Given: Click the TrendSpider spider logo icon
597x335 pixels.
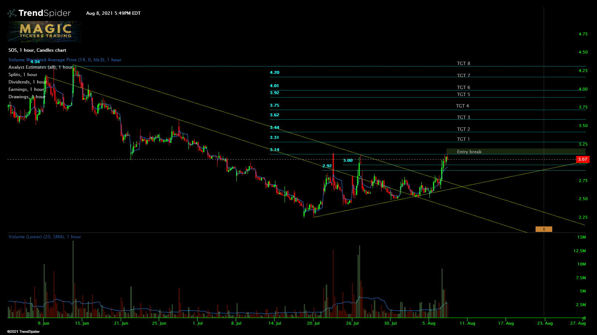Looking at the screenshot, I should point(12,13).
